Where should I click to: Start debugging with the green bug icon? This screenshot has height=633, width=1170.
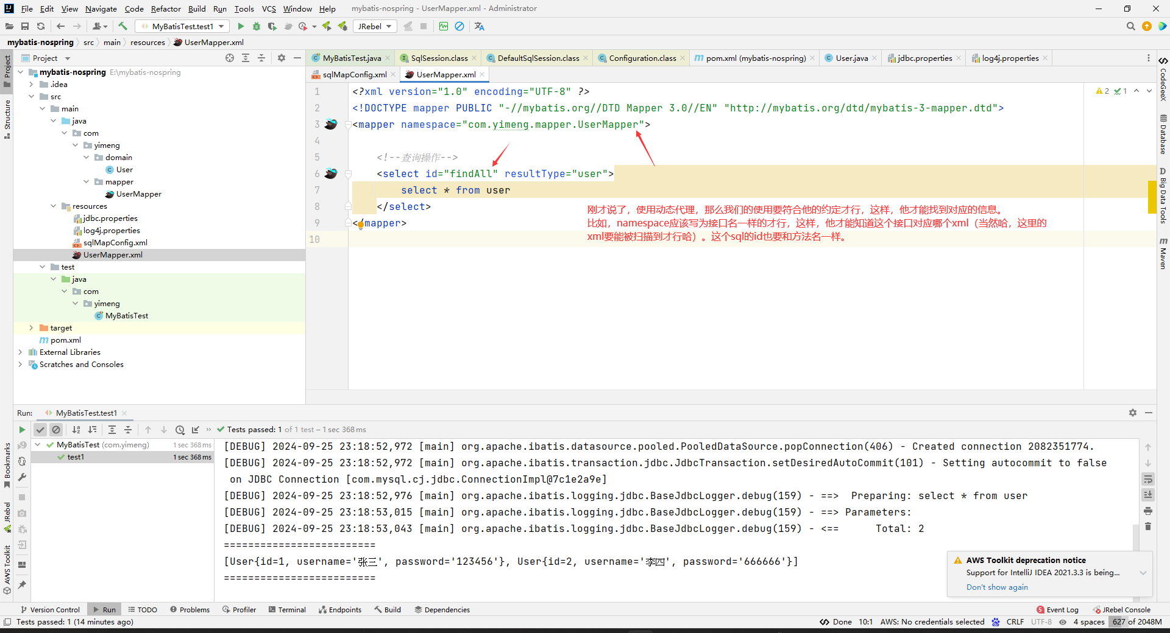pyautogui.click(x=257, y=26)
